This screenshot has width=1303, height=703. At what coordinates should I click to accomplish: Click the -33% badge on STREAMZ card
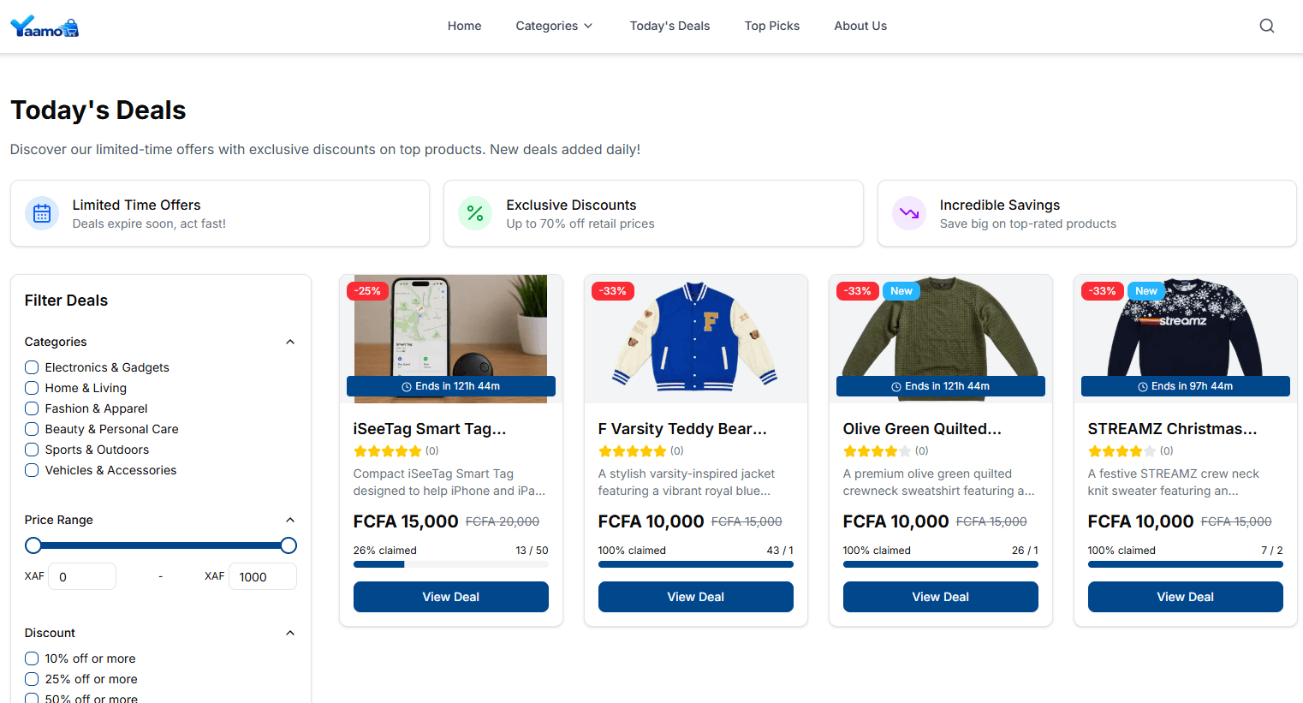(1103, 291)
